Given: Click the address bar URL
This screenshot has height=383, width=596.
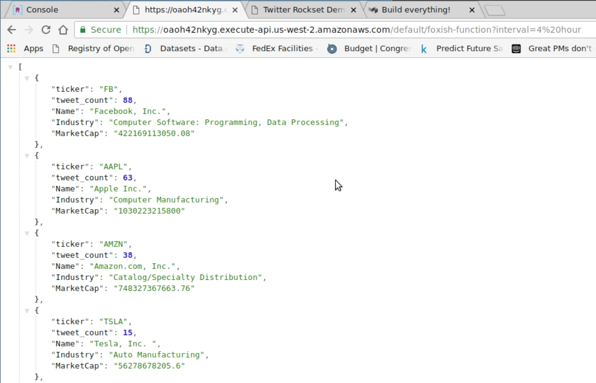Looking at the screenshot, I should (x=357, y=30).
